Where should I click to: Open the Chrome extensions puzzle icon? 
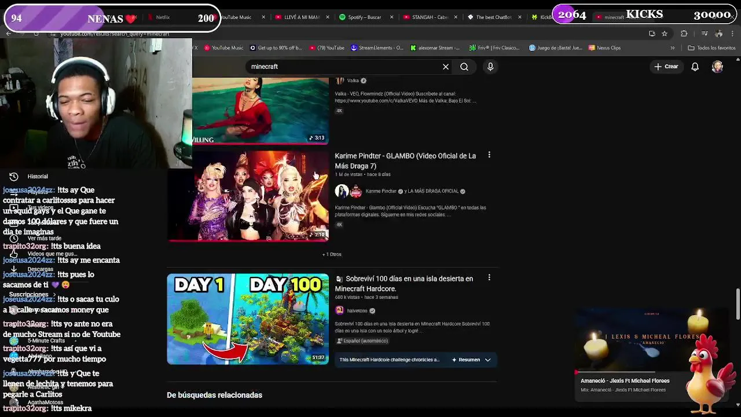[x=684, y=34]
